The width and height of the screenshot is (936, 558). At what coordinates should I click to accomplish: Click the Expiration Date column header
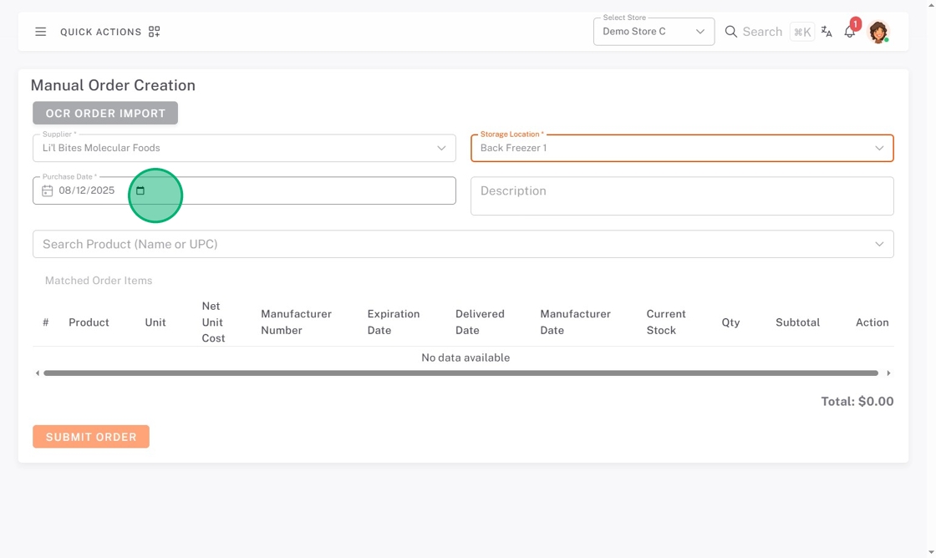[393, 322]
